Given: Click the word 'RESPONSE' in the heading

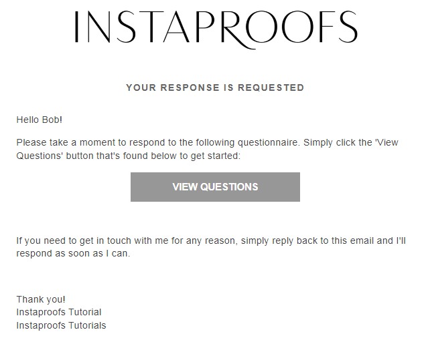Looking at the screenshot, I should point(190,88).
